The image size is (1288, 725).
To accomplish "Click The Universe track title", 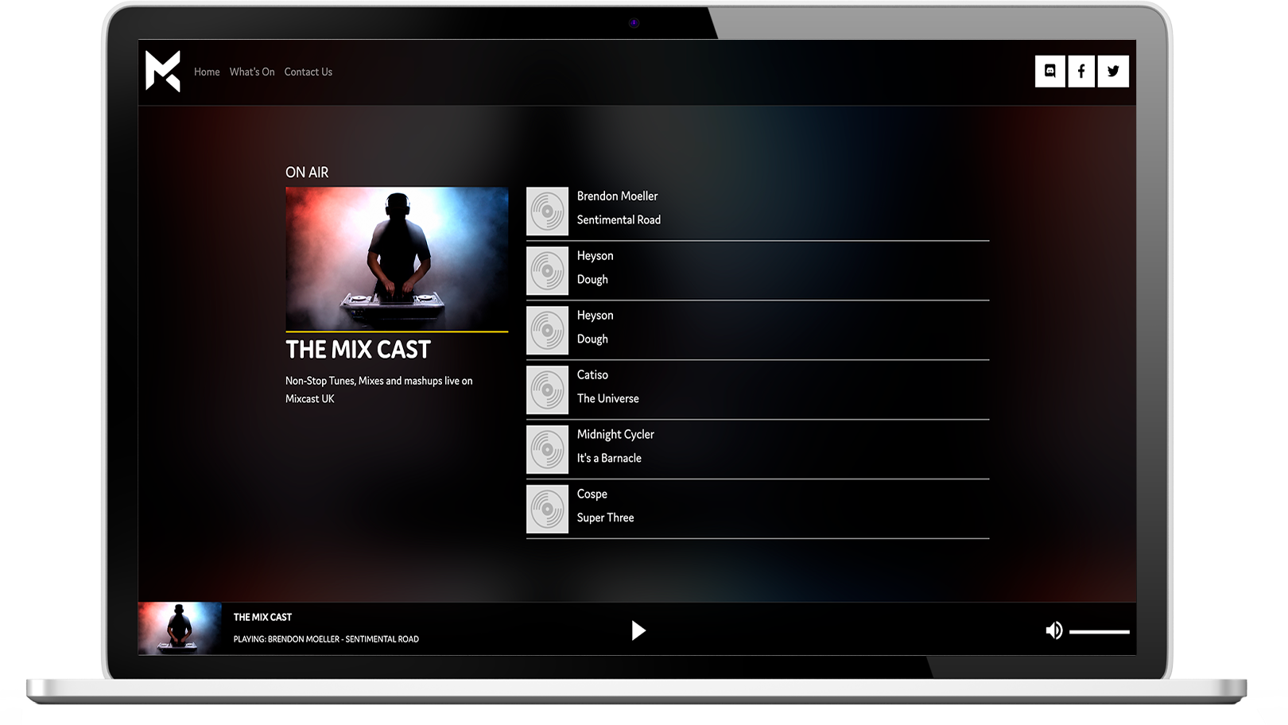I will pos(608,399).
